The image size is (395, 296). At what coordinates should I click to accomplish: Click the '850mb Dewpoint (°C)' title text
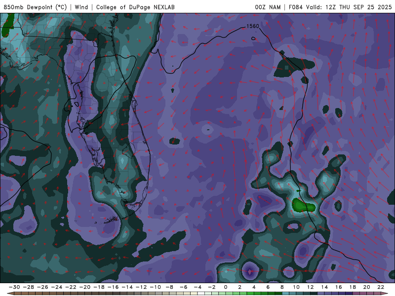tap(35, 7)
